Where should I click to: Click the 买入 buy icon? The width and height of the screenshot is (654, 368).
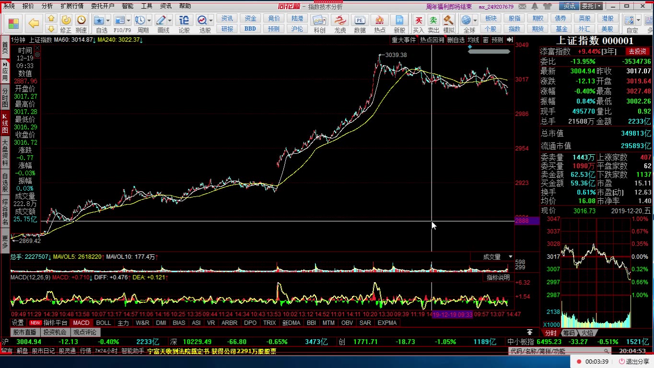click(419, 23)
